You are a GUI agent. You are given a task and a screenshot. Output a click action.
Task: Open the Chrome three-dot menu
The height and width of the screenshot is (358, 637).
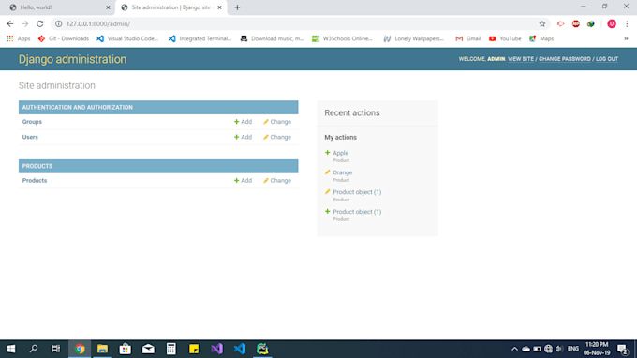[x=627, y=24]
